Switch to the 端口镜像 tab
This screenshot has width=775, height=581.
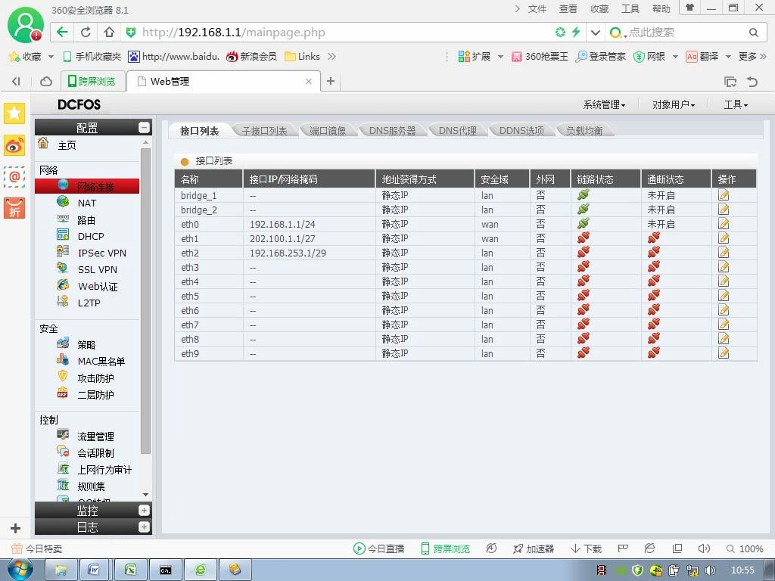[327, 131]
